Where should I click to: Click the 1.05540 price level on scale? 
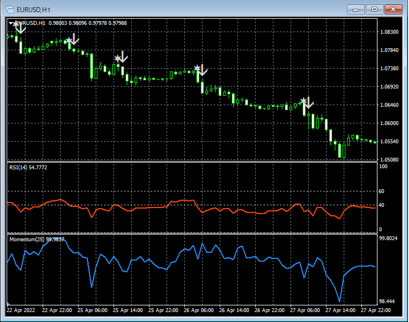click(390, 141)
